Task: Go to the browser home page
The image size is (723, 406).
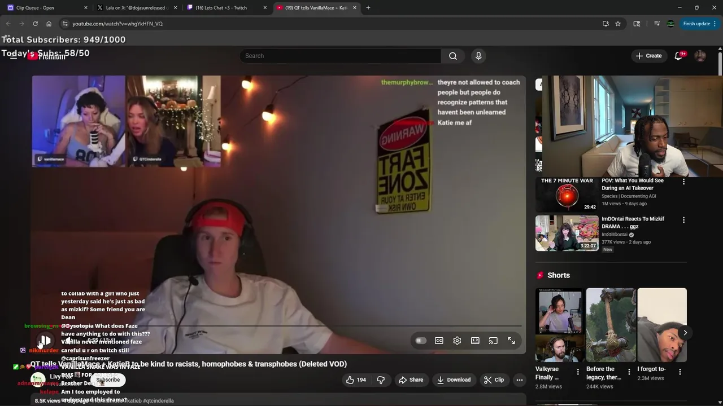Action: click(49, 24)
